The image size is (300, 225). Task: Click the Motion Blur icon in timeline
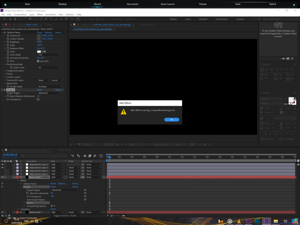pyautogui.click(x=95, y=156)
